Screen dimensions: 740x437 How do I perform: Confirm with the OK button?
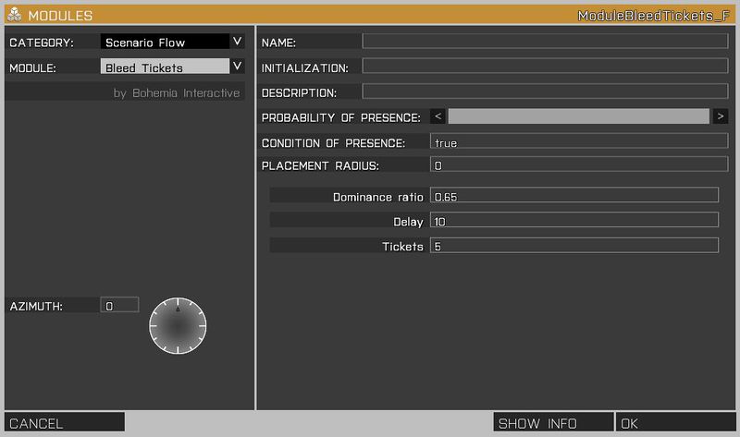tap(676, 423)
